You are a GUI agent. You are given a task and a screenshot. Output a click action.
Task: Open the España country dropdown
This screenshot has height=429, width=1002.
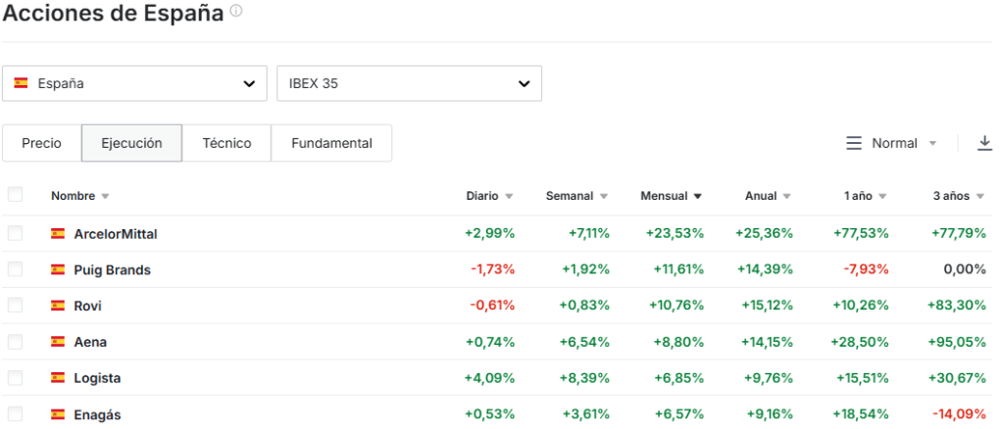click(x=134, y=83)
